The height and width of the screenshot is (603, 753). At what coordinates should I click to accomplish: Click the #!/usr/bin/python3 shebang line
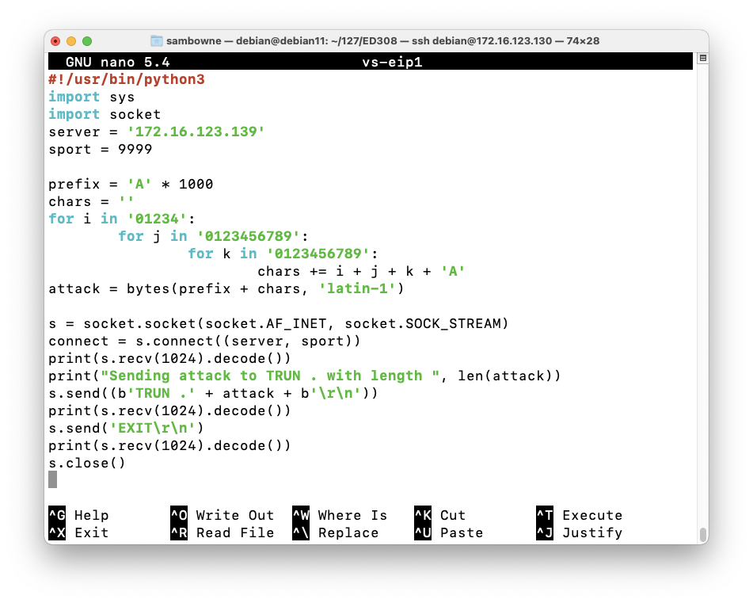(x=127, y=79)
